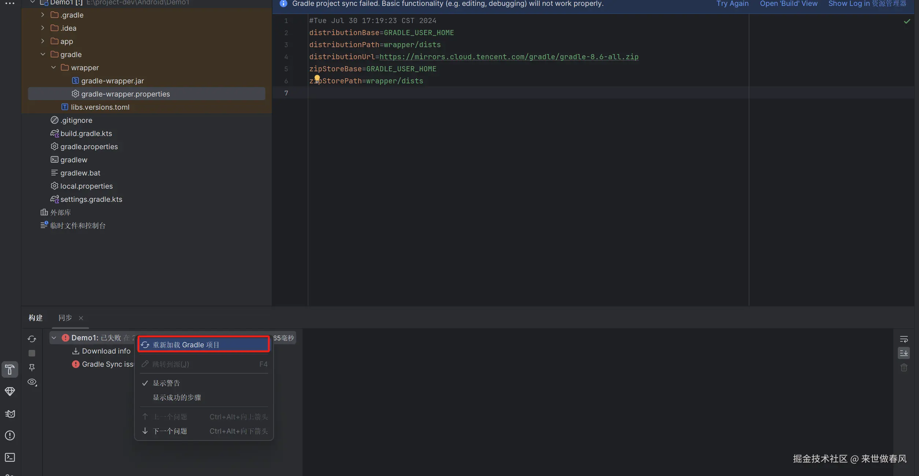Toggle scroll-to-end icon in build output
This screenshot has height=476, width=919.
[x=904, y=353]
